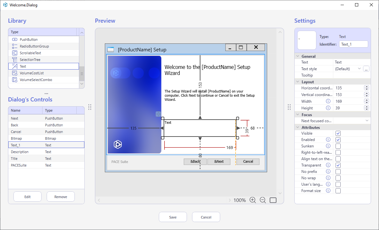Cancel editing with bottom Cancel button
Screen dimensions: 379x230
tap(206, 217)
